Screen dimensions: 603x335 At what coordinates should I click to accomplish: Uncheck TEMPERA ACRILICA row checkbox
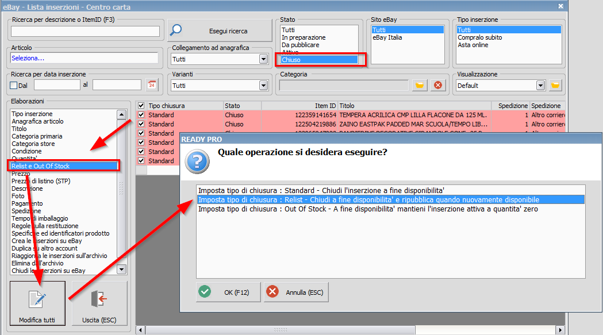141,114
